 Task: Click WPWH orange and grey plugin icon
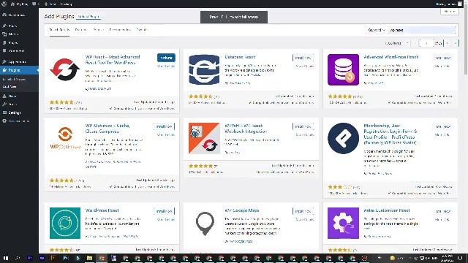[x=204, y=138]
